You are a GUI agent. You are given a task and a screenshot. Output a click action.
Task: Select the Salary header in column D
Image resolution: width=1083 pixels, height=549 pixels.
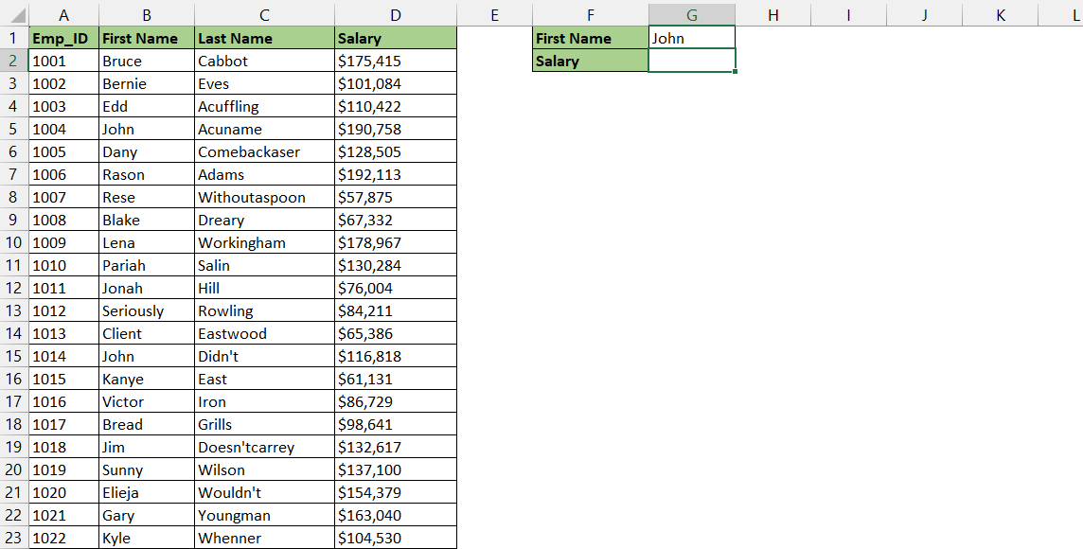coord(395,38)
